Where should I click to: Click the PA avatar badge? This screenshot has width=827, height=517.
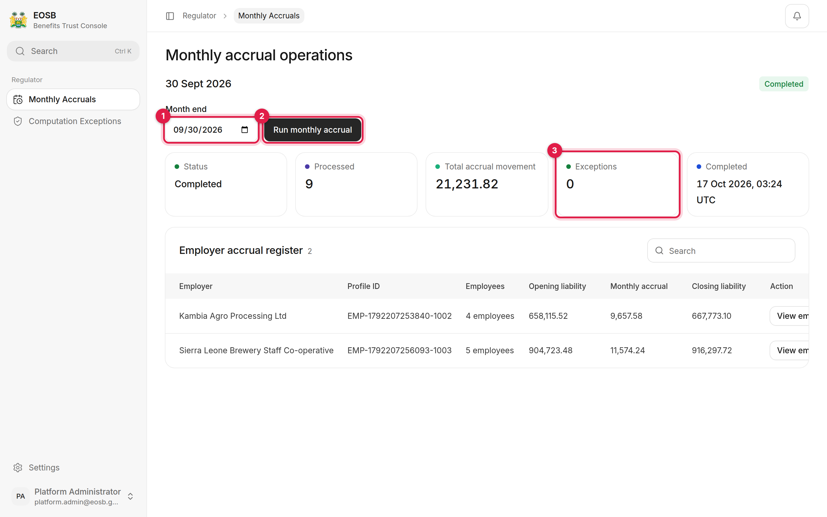coord(20,496)
